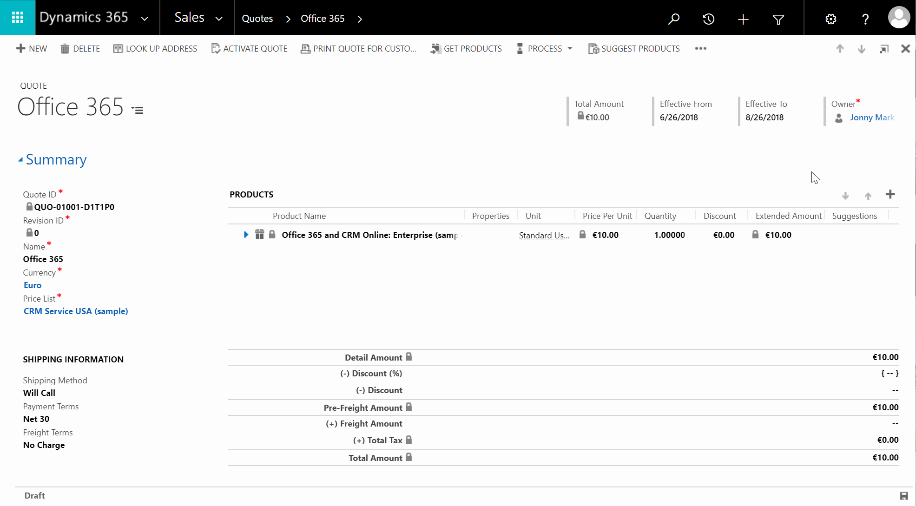
Task: Click Suggestions column header
Action: 854,216
